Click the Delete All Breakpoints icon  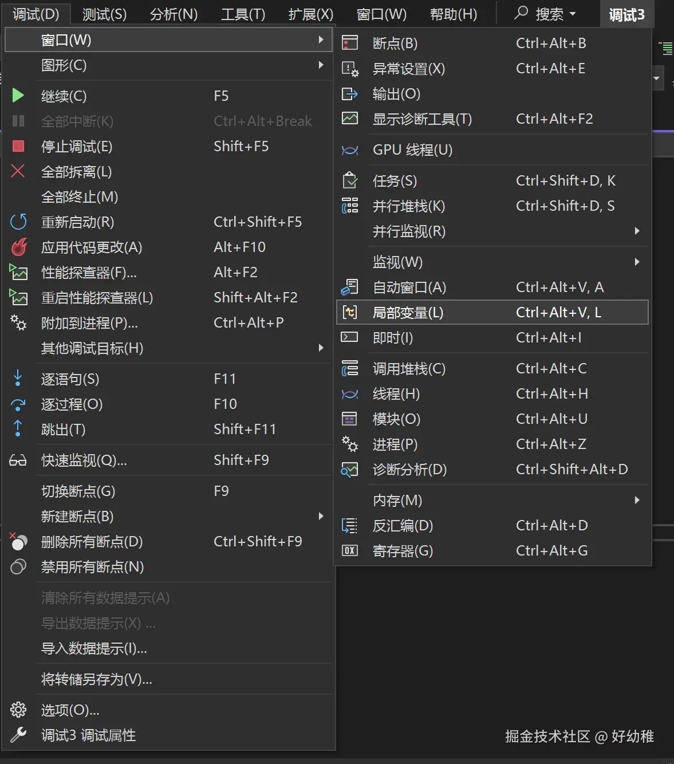18,542
